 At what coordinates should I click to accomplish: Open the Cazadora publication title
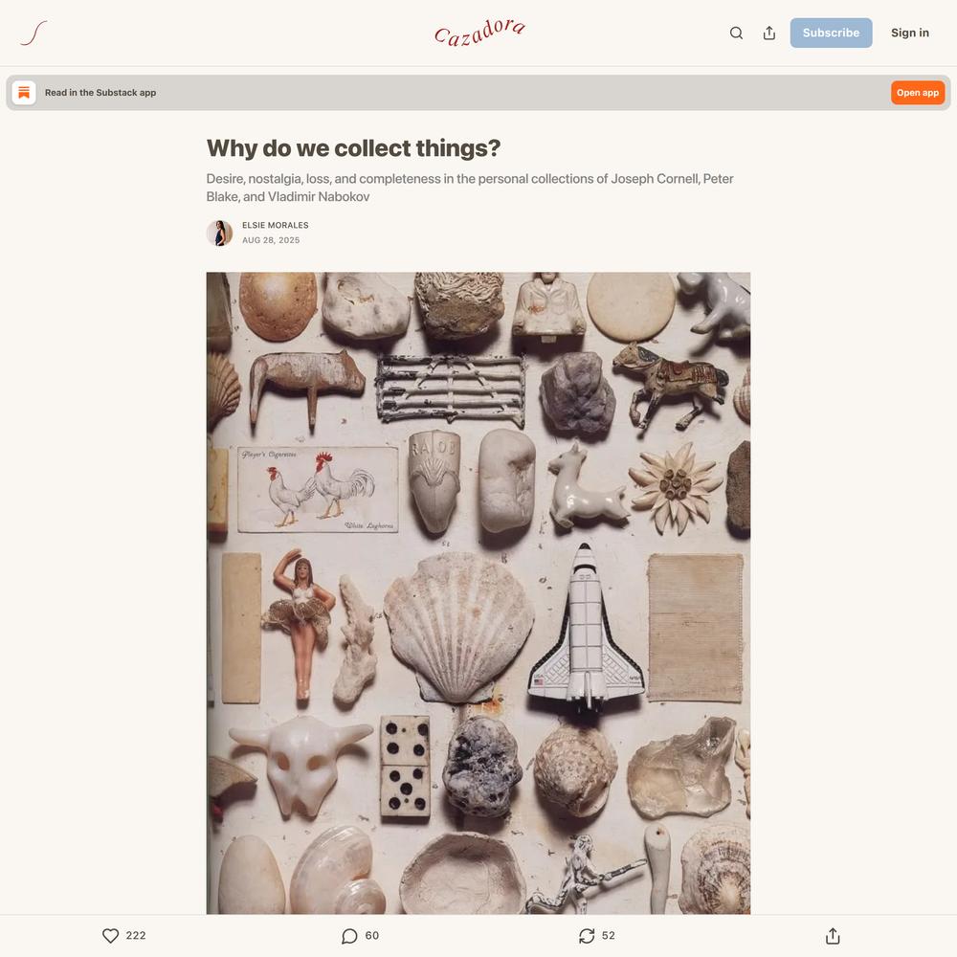(x=479, y=33)
